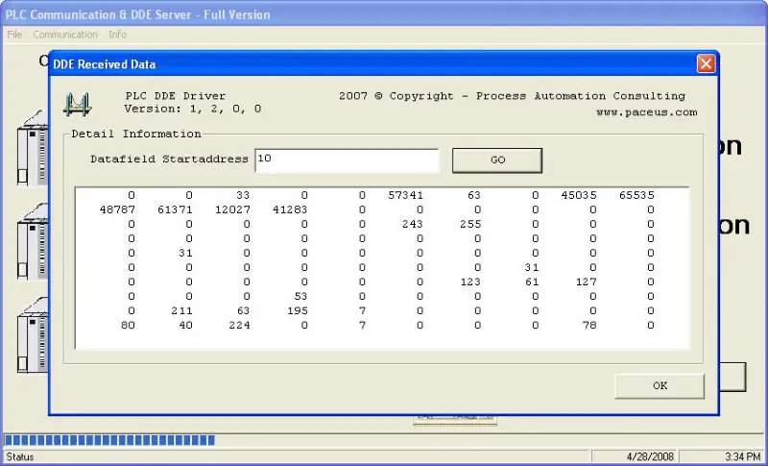Select value 65535 in the data grid

point(636,195)
